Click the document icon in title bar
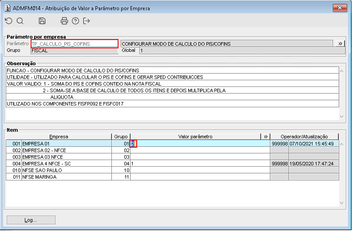Image resolution: width=352 pixels, height=231 pixels. click(8, 8)
